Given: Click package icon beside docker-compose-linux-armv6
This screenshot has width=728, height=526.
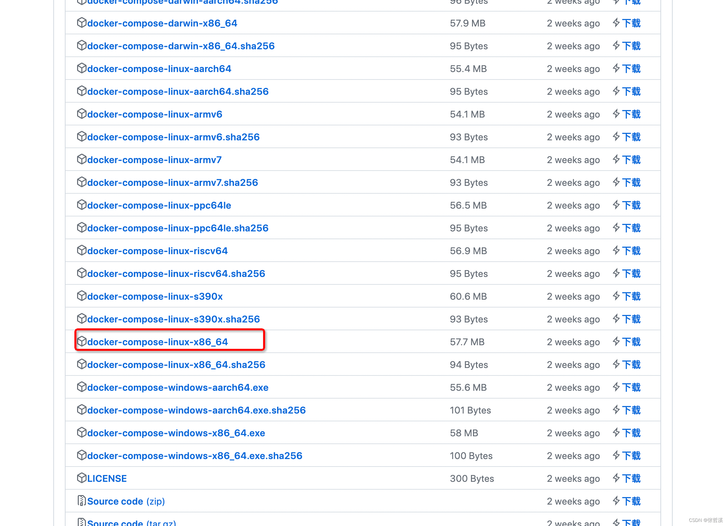Looking at the screenshot, I should tap(82, 113).
